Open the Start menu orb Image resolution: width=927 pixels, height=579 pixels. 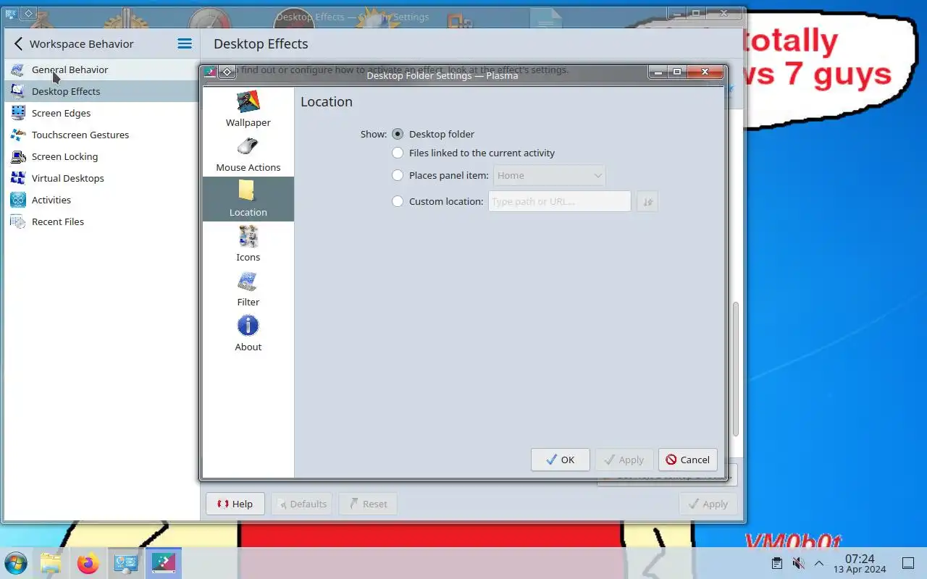[15, 563]
